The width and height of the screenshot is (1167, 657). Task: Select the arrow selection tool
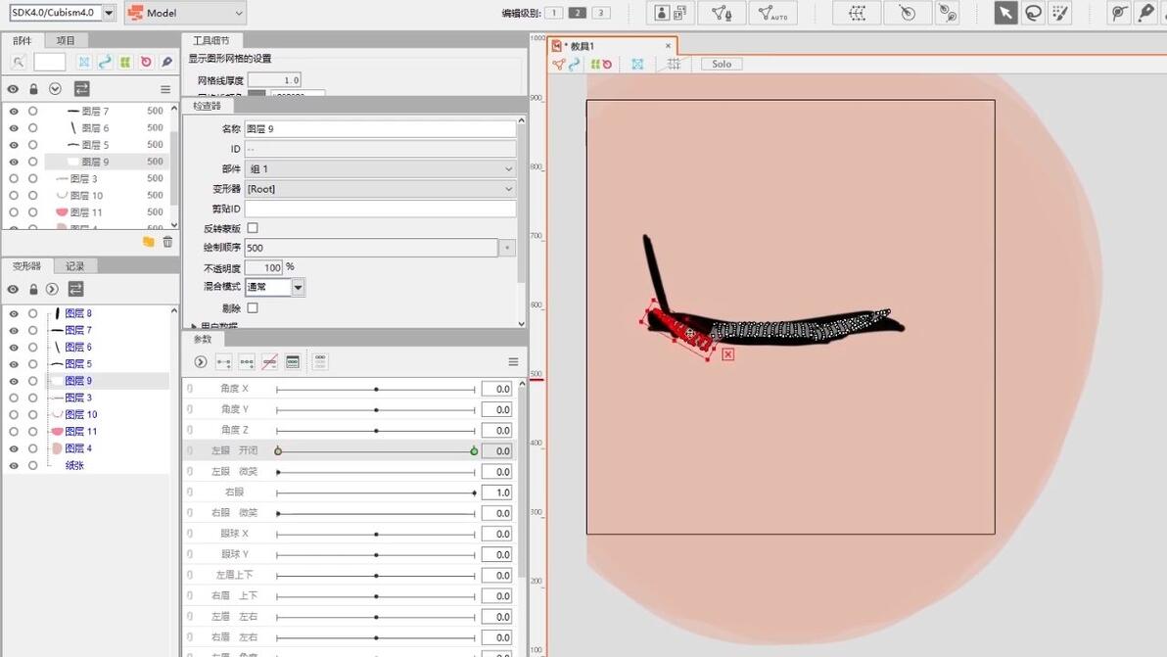click(1005, 13)
